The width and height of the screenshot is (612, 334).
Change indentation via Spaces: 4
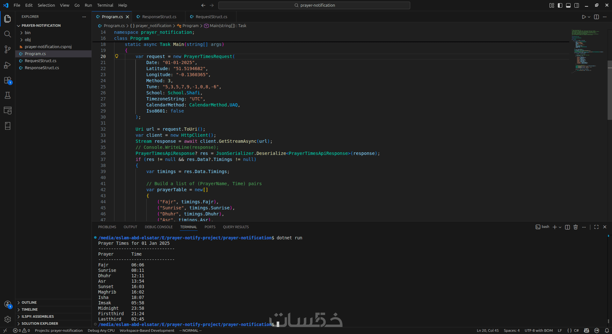click(512, 330)
